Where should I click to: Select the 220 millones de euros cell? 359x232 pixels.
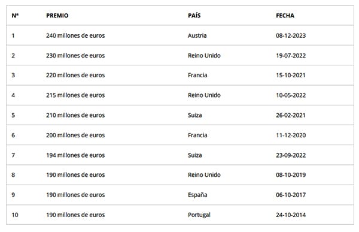[x=75, y=76]
